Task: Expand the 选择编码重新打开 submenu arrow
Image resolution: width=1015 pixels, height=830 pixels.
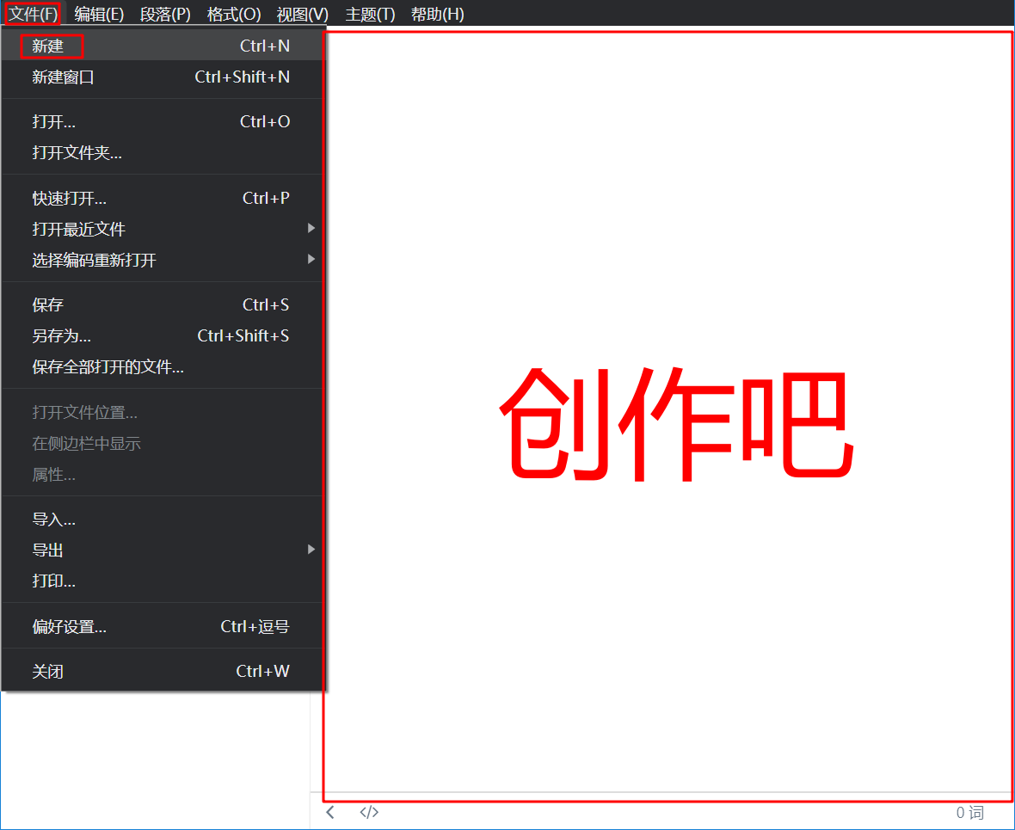Action: coord(311,260)
